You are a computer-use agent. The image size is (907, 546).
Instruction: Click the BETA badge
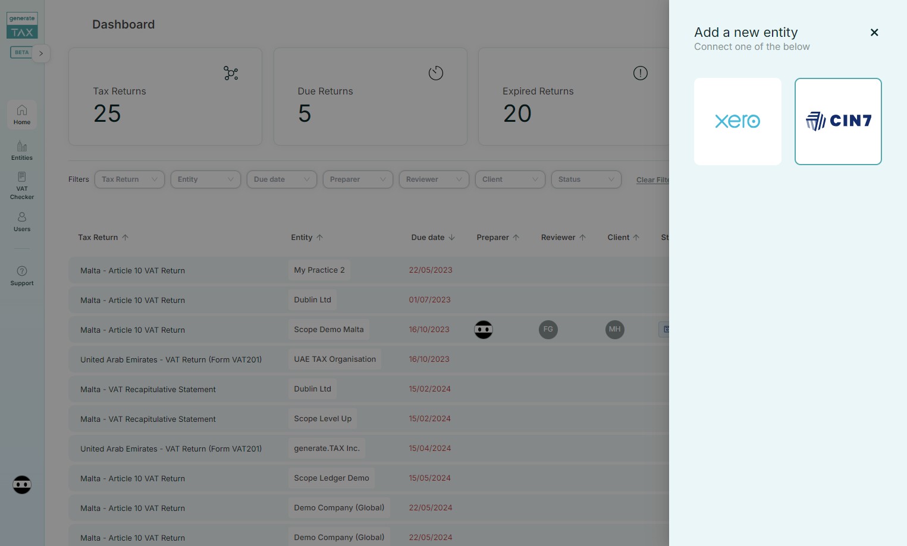[x=22, y=52]
